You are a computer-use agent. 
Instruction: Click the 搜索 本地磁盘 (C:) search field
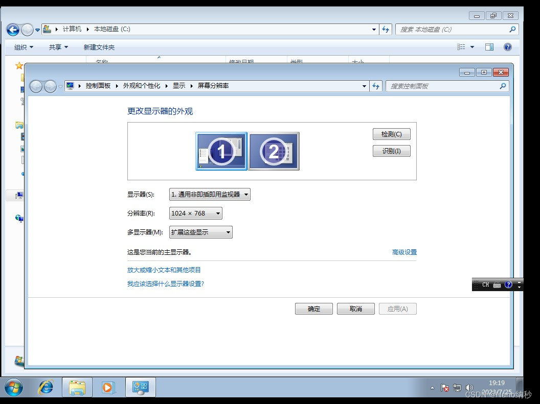(452, 30)
